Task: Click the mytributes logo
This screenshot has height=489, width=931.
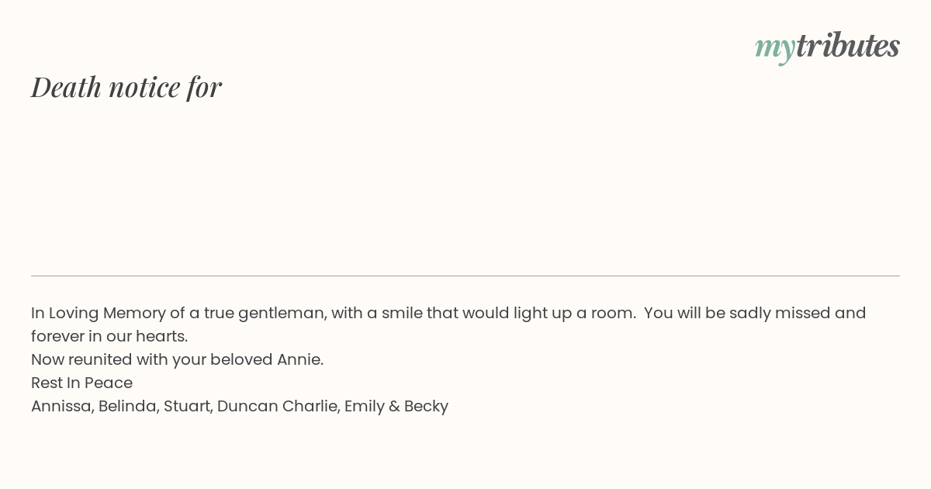Action: [x=827, y=47]
